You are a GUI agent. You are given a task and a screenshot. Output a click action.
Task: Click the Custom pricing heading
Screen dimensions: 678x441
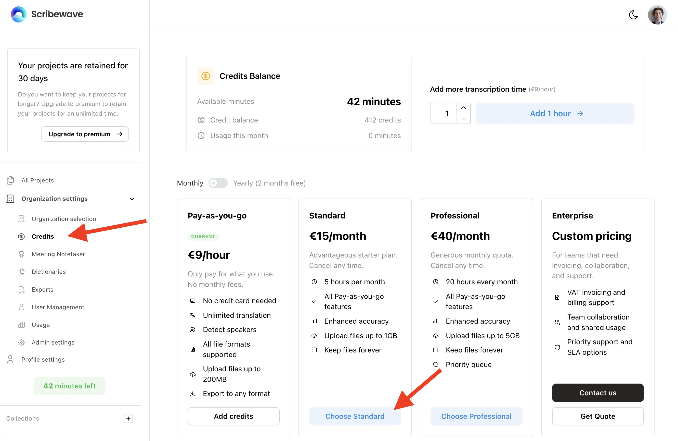pos(592,236)
